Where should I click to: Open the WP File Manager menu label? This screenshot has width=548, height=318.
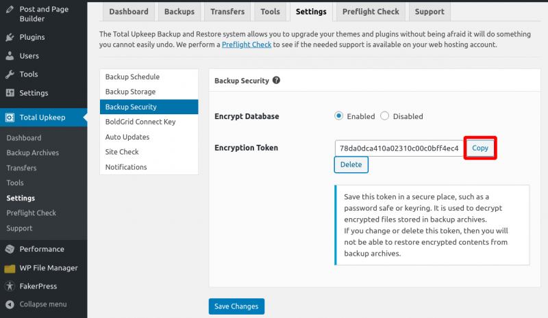pyautogui.click(x=49, y=268)
